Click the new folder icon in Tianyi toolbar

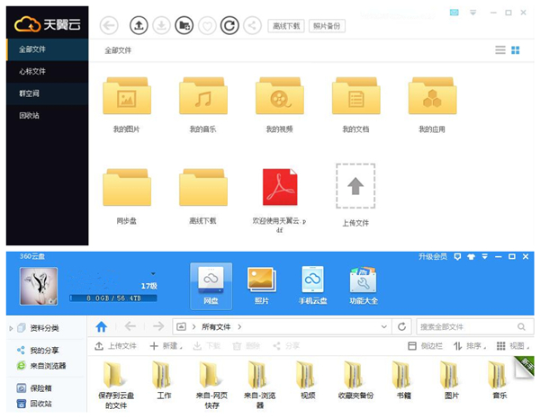pyautogui.click(x=184, y=26)
